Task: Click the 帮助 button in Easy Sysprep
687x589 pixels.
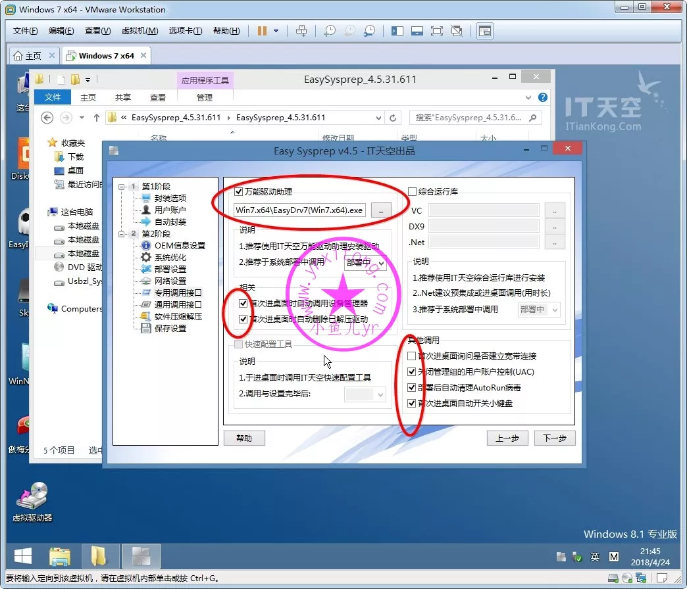Action: [x=244, y=438]
